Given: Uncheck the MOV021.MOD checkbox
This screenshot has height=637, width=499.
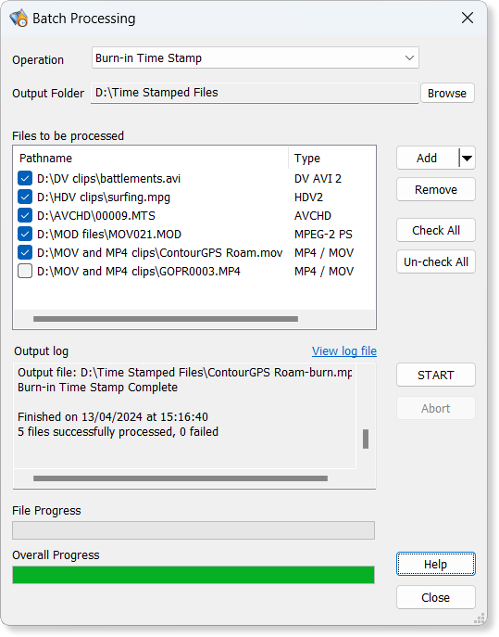Looking at the screenshot, I should [x=25, y=234].
